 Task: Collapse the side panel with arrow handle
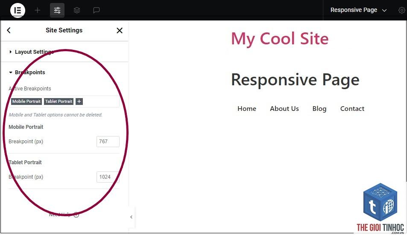pos(132,217)
